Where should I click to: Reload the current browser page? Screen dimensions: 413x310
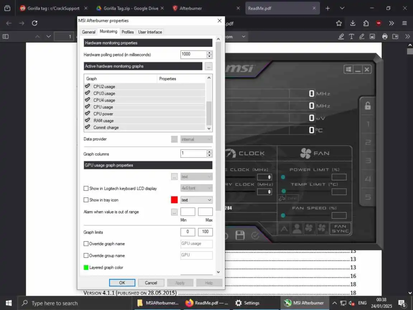coord(34,23)
